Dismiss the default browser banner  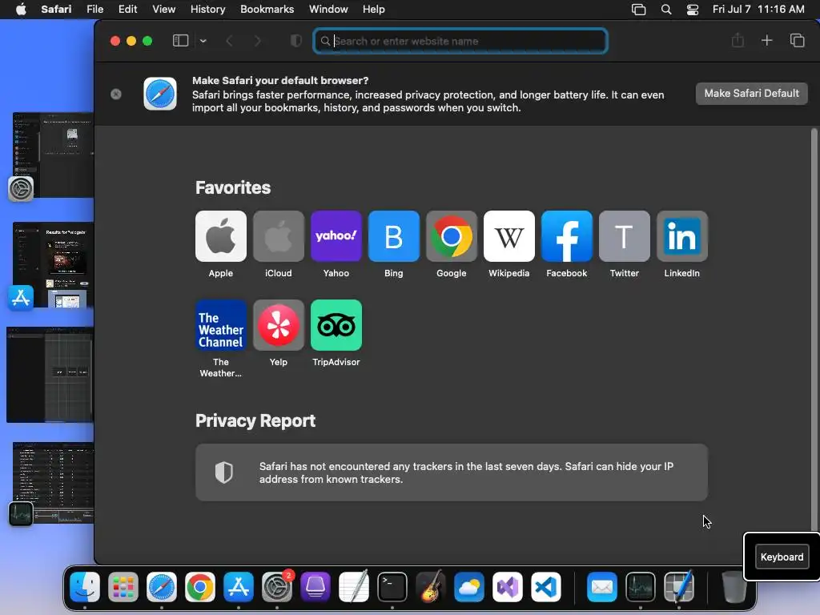pyautogui.click(x=116, y=94)
